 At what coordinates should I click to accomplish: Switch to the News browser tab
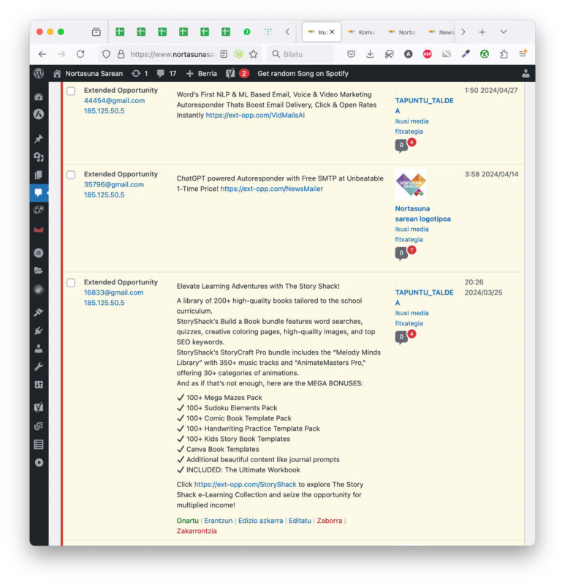tap(441, 32)
